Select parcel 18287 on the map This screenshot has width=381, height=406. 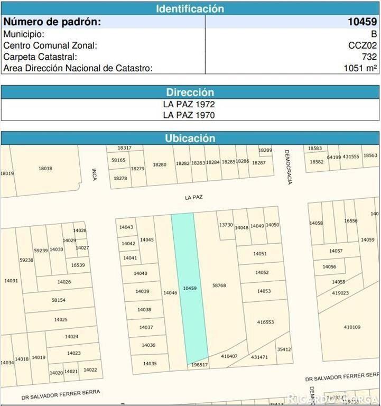pos(258,163)
